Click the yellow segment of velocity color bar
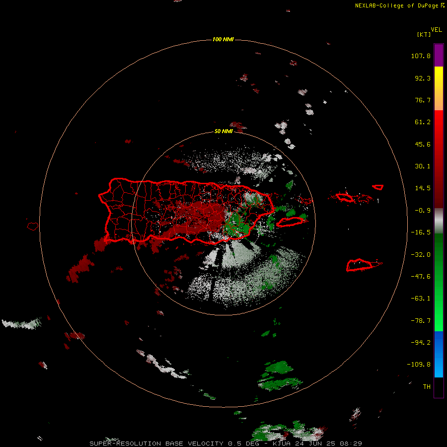The image size is (447, 447). click(x=439, y=88)
